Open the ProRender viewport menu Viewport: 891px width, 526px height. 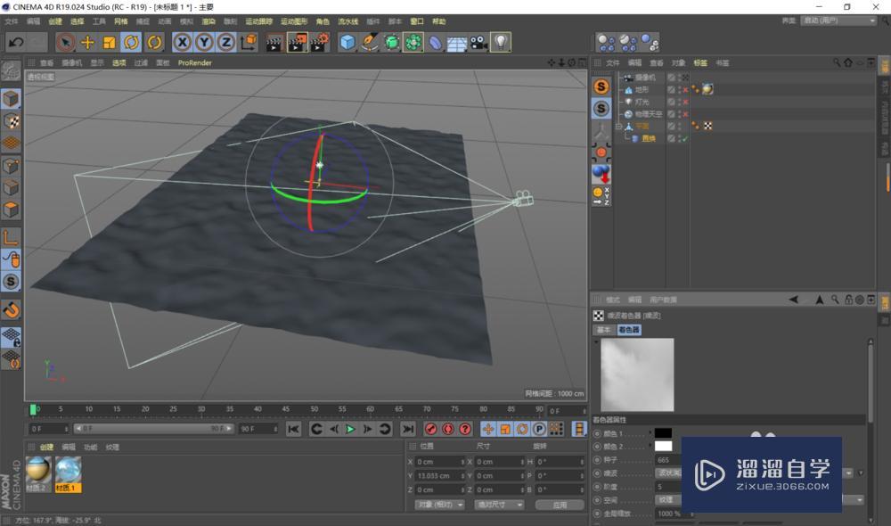point(195,63)
